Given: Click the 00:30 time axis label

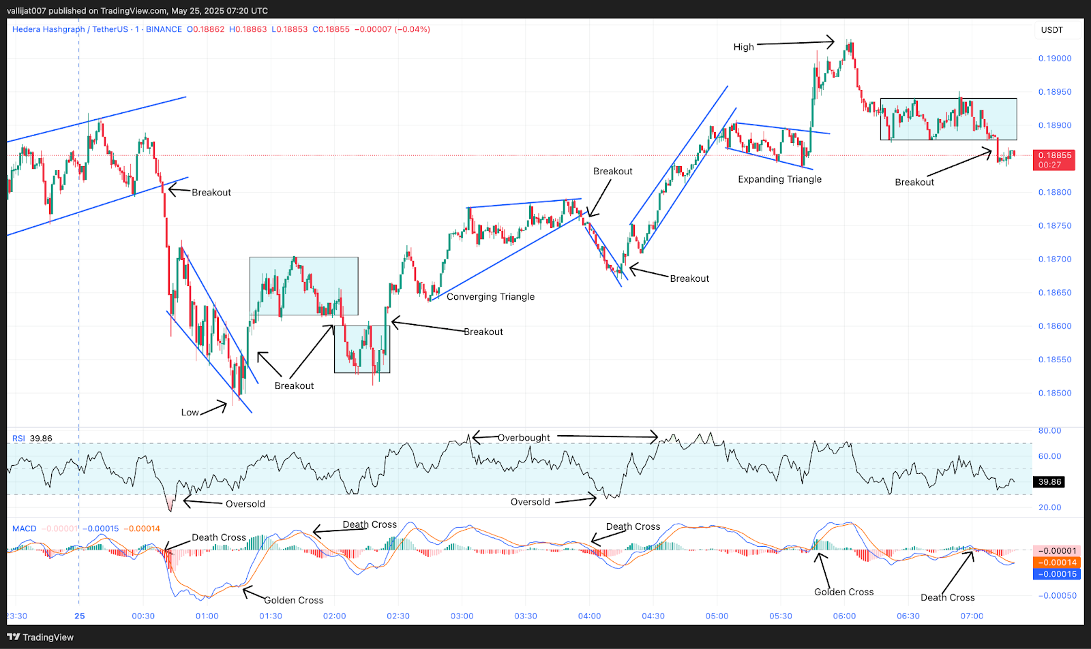Looking at the screenshot, I should [x=143, y=616].
